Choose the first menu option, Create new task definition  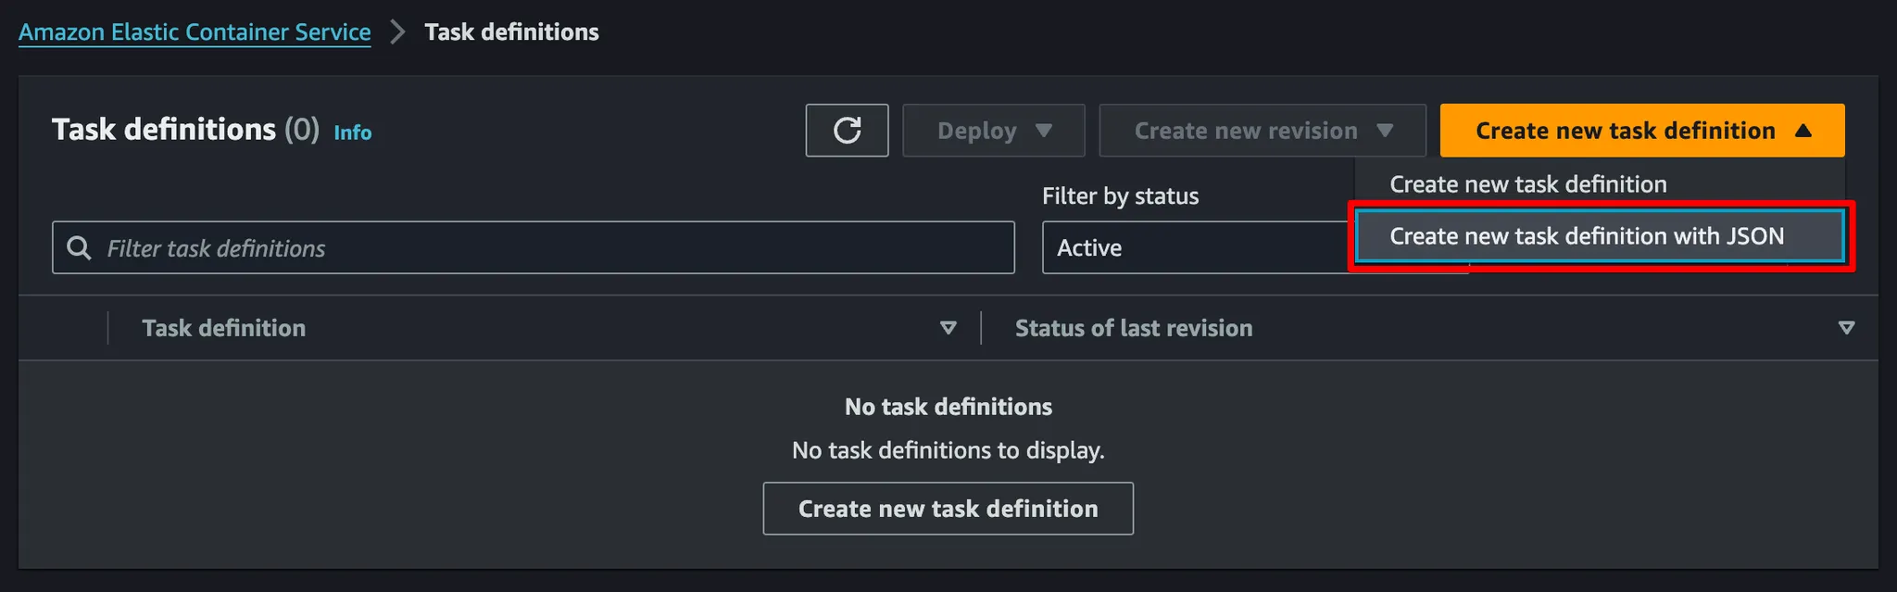[x=1528, y=184]
